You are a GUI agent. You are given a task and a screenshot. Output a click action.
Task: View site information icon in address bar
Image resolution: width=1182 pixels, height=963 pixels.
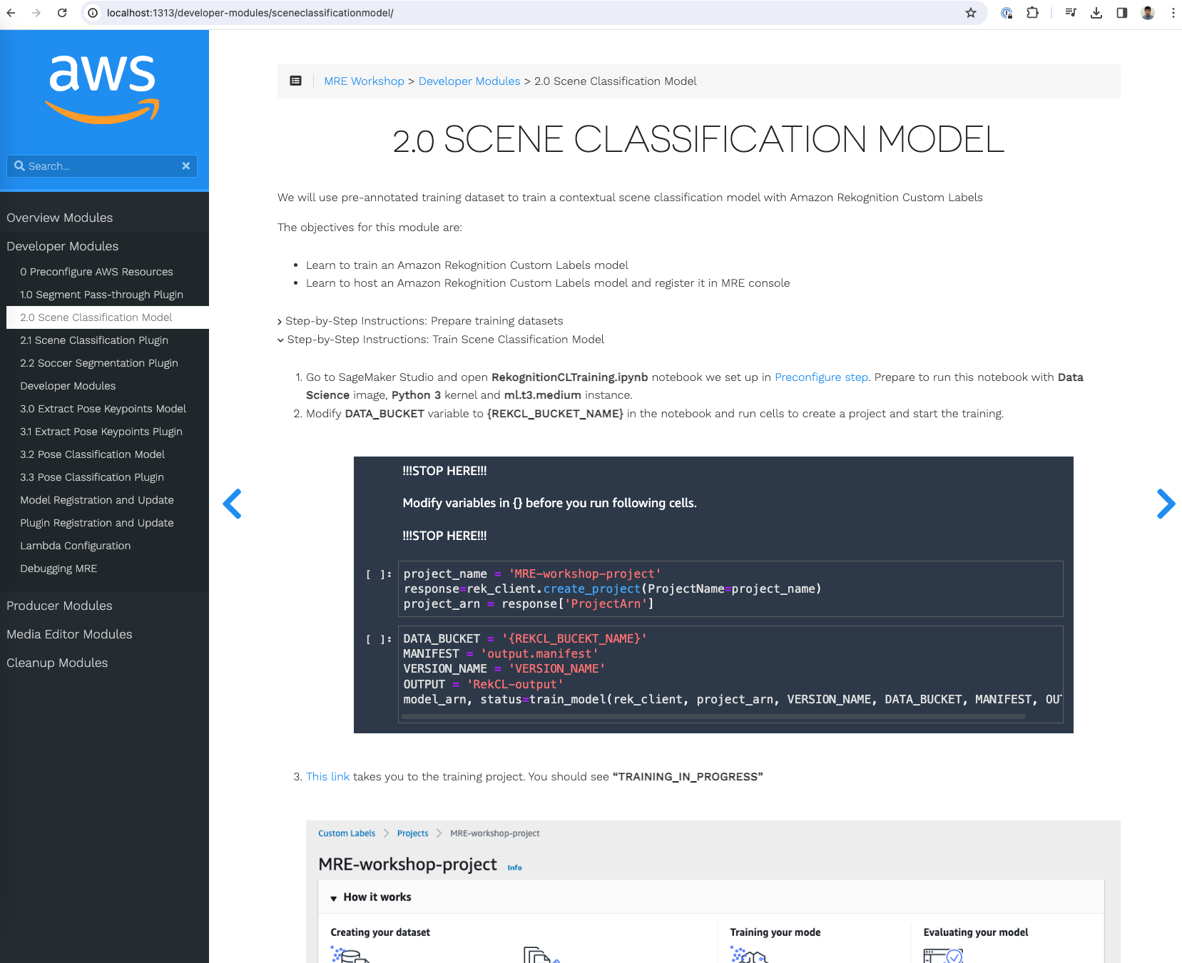tap(93, 13)
